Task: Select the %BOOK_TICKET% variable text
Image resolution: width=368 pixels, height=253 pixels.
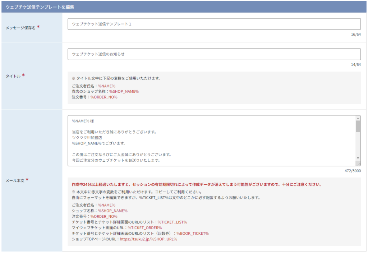Action: pos(193,233)
